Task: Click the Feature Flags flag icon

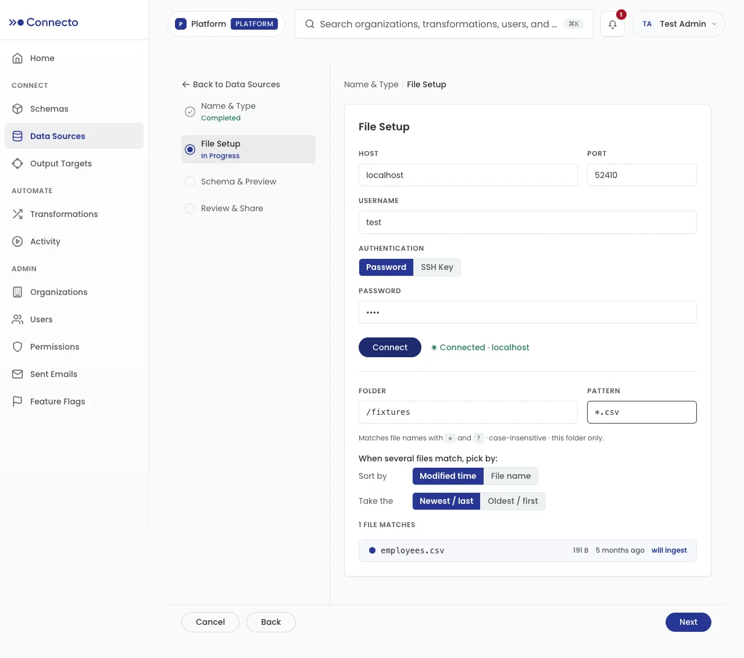Action: tap(17, 401)
